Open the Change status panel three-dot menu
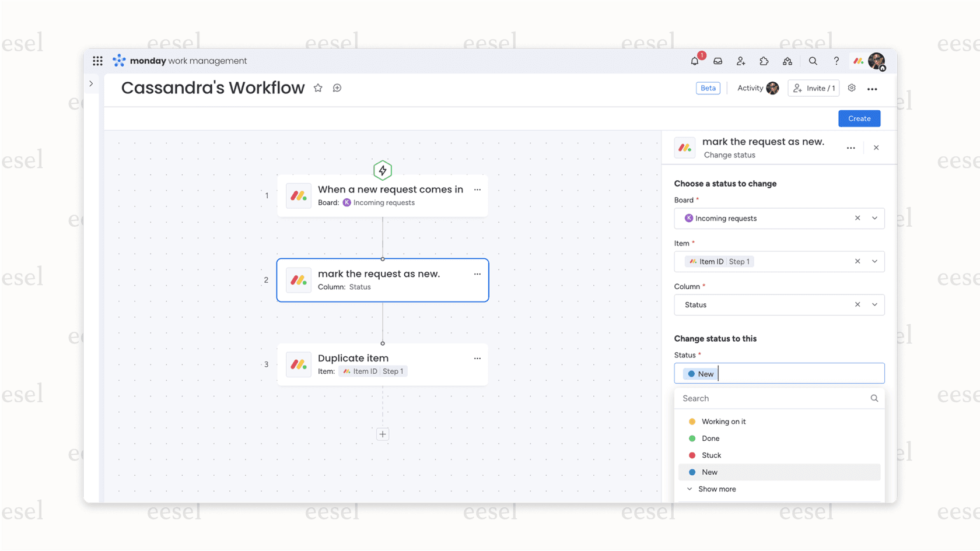 coord(850,148)
